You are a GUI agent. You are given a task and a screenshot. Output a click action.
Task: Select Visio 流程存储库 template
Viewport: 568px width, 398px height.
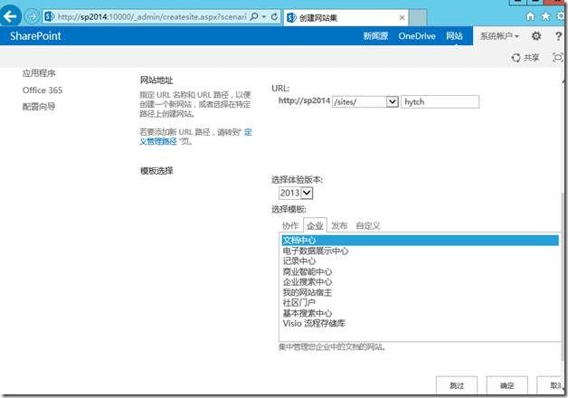pyautogui.click(x=421, y=324)
